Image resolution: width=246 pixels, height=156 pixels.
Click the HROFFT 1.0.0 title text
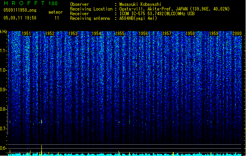click(31, 3)
